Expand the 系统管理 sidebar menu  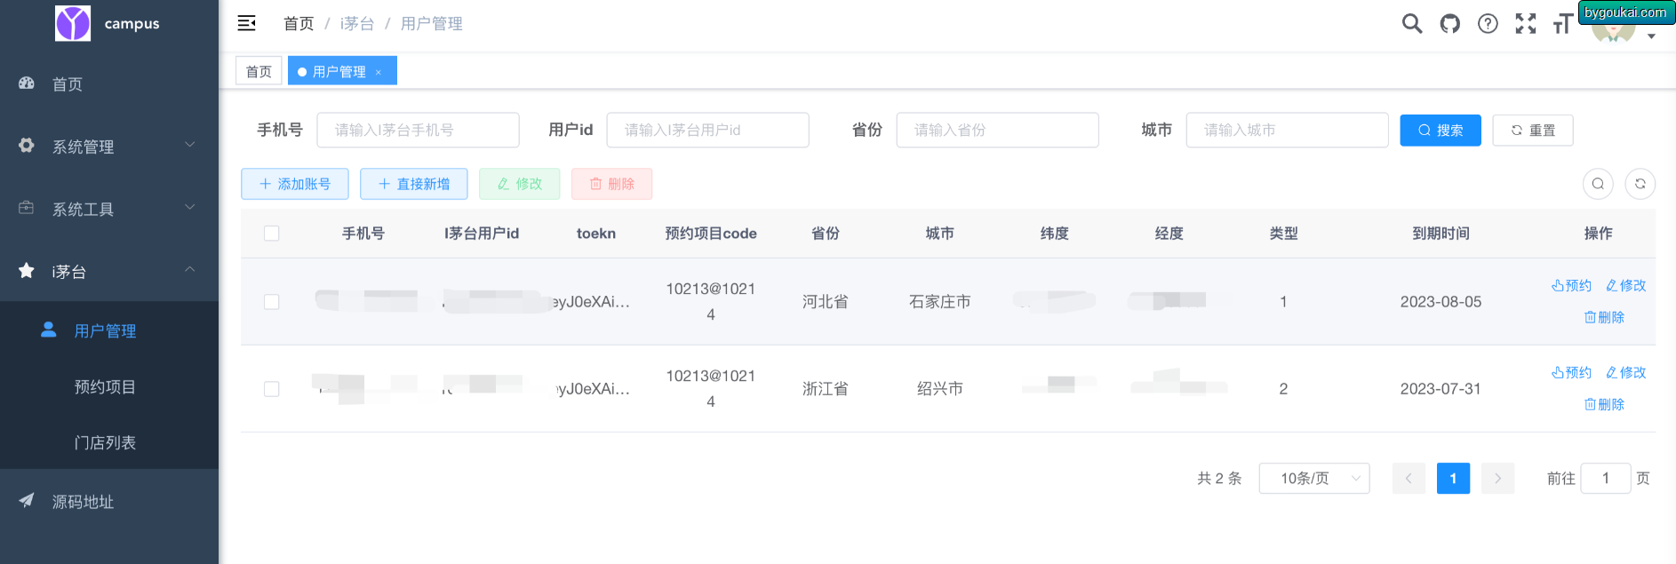pos(109,146)
